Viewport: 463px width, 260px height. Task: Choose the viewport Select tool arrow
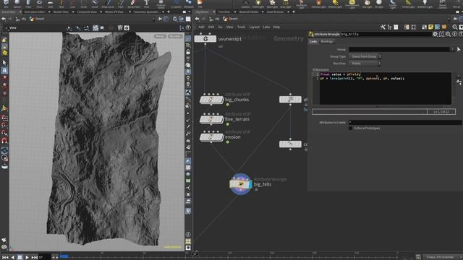[x=4, y=63]
